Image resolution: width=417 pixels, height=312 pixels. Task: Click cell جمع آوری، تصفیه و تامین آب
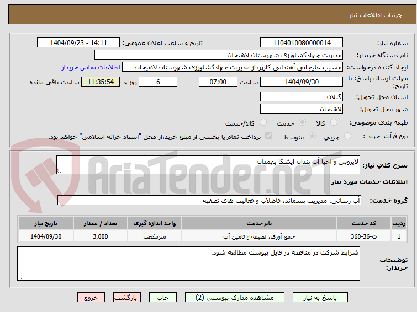[259, 236]
